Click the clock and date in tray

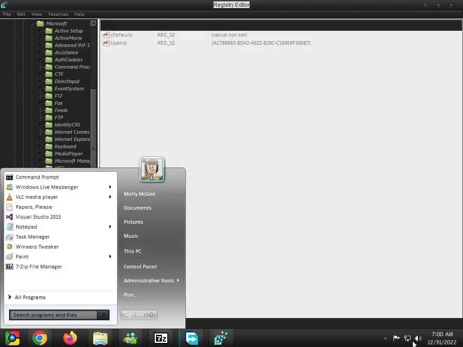pyautogui.click(x=442, y=338)
